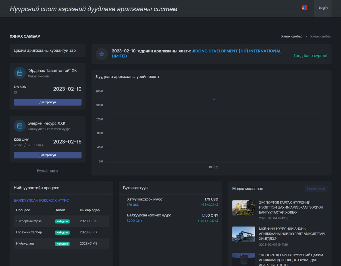The height and width of the screenshot is (266, 341).
Task: Open third news thumbnail with dark screenshot
Action: (244, 259)
